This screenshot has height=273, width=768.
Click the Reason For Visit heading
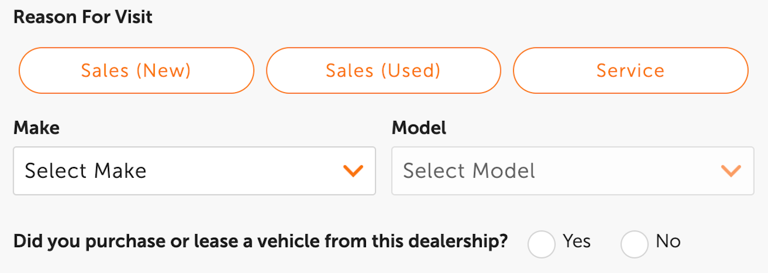pos(83,17)
